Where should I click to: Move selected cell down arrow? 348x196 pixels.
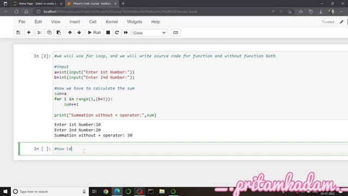pos(79,33)
